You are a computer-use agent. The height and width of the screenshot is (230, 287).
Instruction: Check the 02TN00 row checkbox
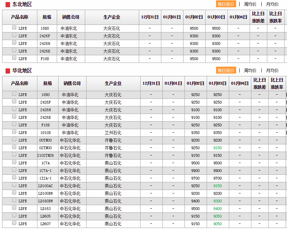(x=14, y=147)
